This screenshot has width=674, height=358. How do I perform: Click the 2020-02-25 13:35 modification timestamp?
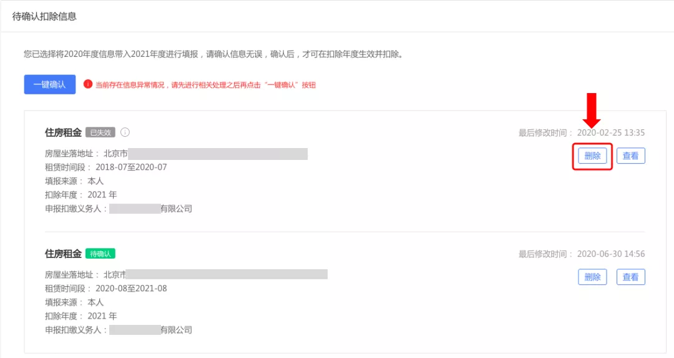611,132
